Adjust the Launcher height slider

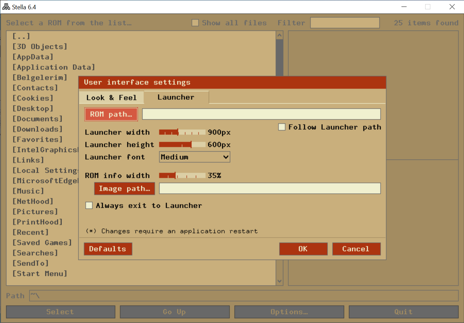point(182,144)
